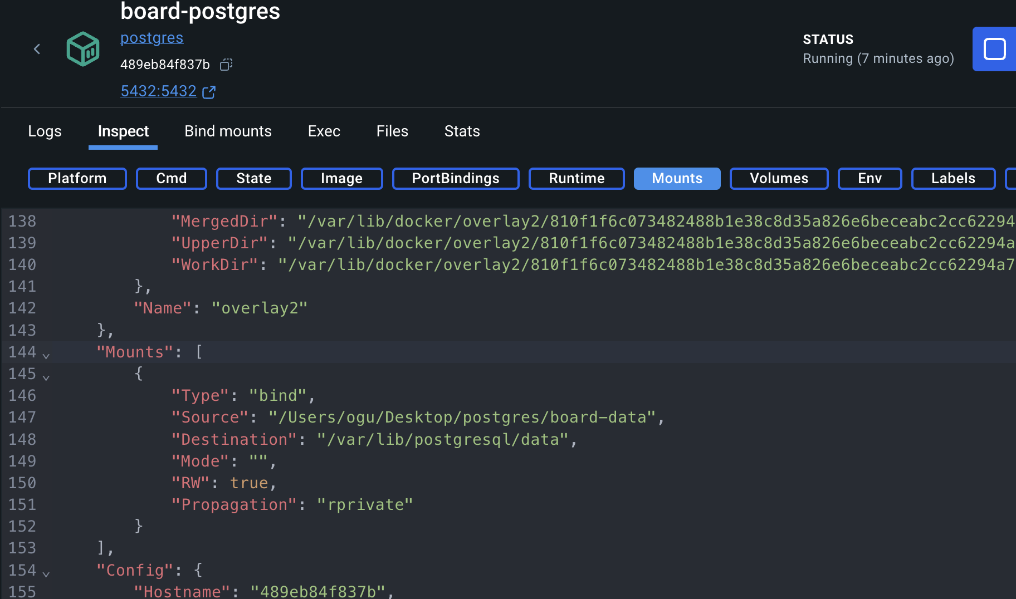Select the highlighted Mounts filter button

(677, 179)
